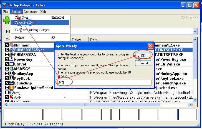Click the AVP Kaspersky icon
Screen dimensions: 202x129
(11, 97)
